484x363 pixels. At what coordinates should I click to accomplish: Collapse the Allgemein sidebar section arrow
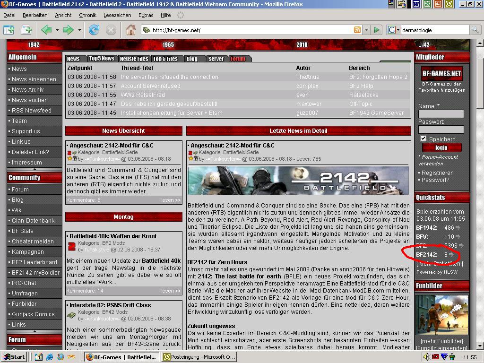[x=35, y=169]
